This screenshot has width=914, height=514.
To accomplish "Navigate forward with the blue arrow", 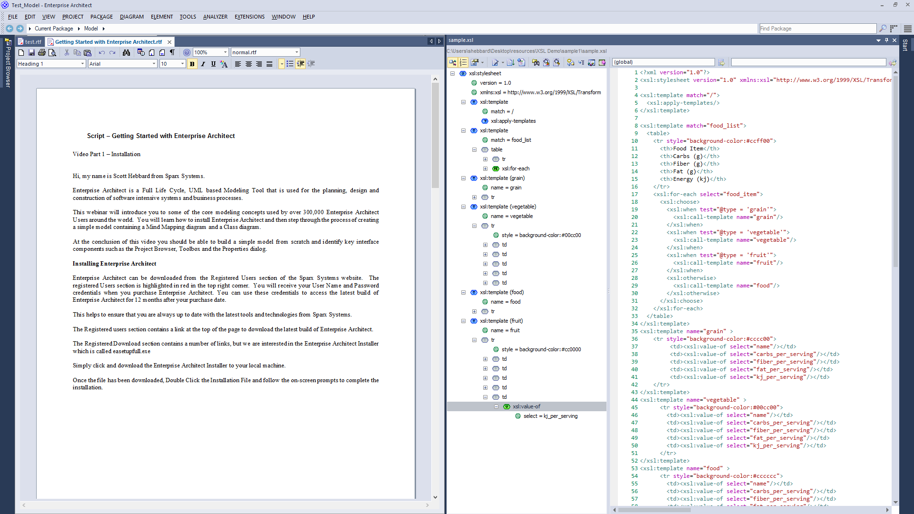I will click(20, 29).
